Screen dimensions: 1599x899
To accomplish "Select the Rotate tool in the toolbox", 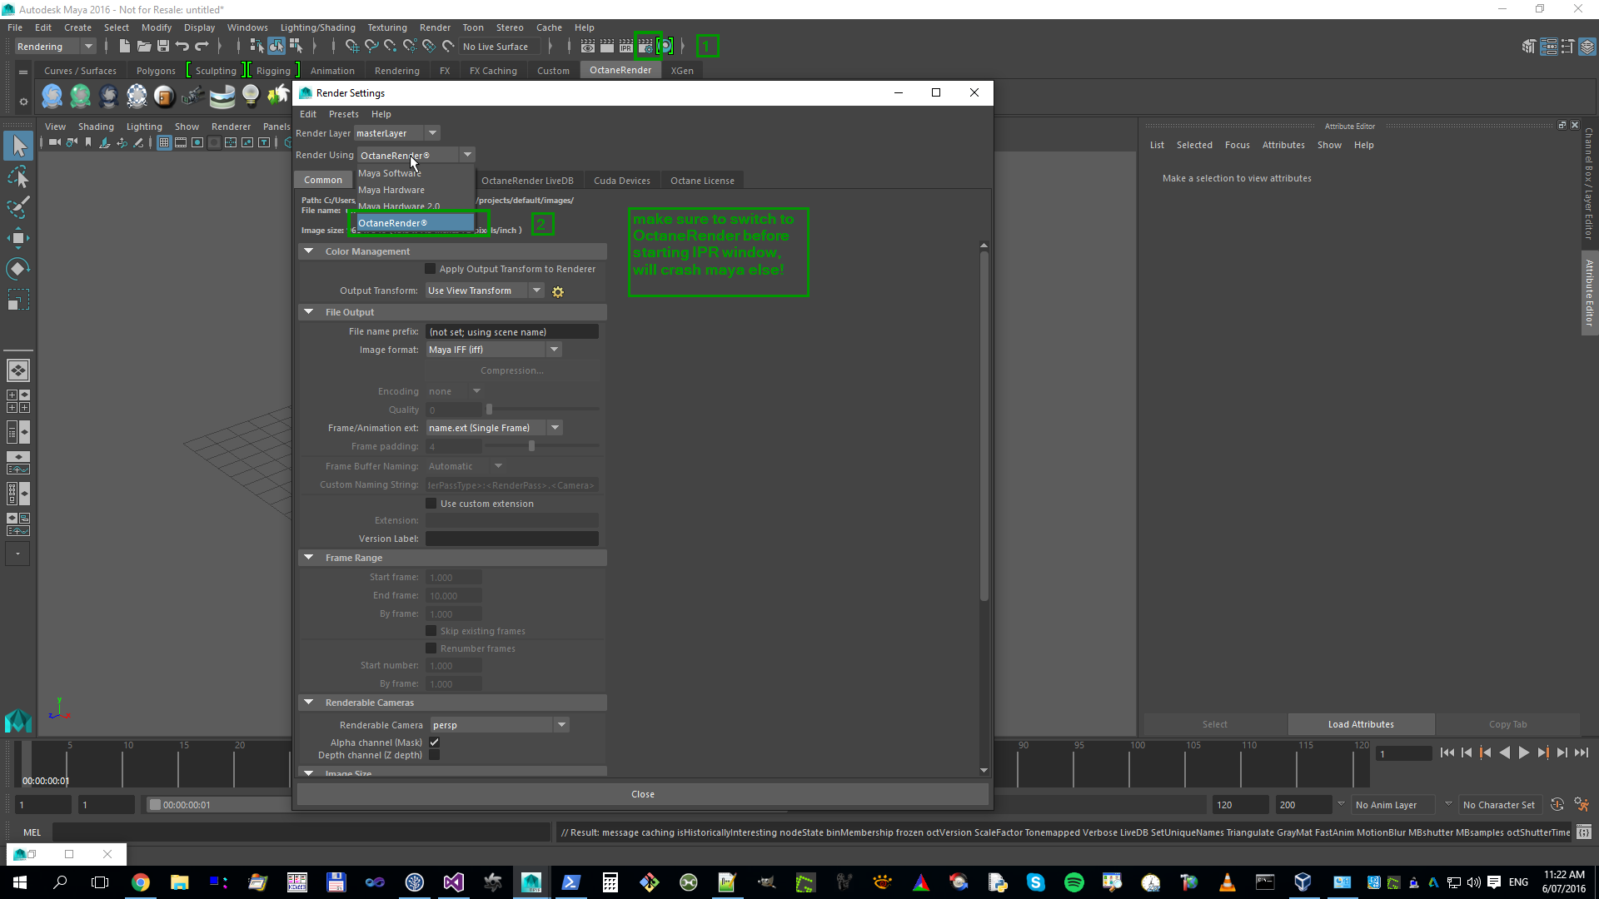I will 17,269.
